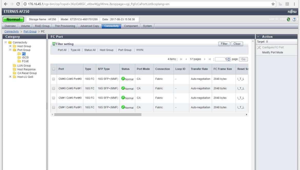Sort by the Port Mode column header
300x170 pixels.
[x=144, y=69]
